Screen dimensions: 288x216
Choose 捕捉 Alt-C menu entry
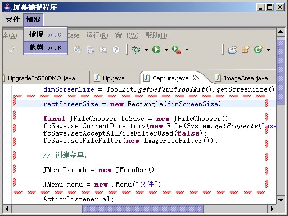click(x=45, y=34)
